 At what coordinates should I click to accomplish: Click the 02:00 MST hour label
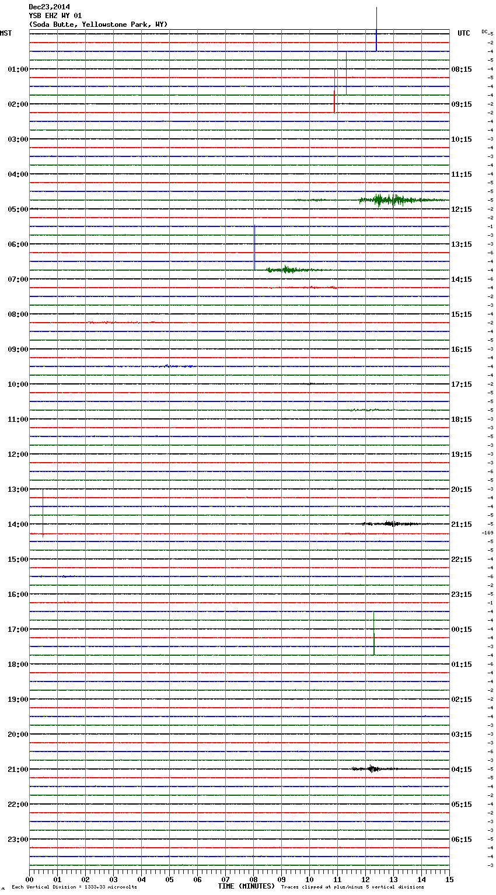point(18,104)
